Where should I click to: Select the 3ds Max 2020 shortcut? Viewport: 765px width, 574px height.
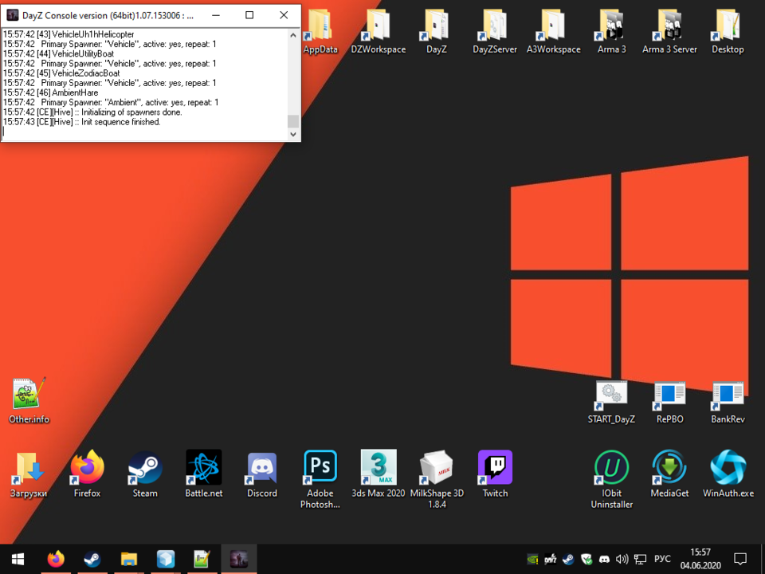[378, 474]
